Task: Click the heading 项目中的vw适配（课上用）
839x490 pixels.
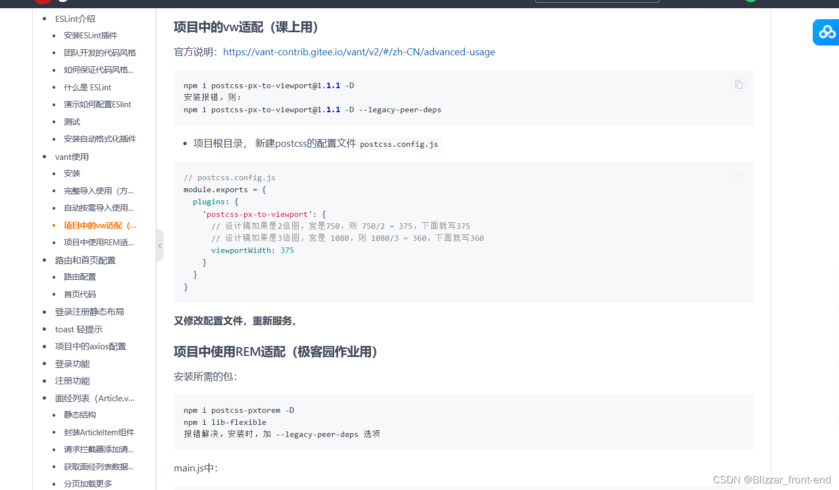Action: click(246, 27)
